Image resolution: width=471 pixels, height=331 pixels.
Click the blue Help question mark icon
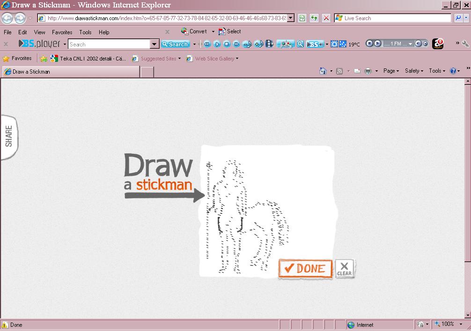click(453, 71)
